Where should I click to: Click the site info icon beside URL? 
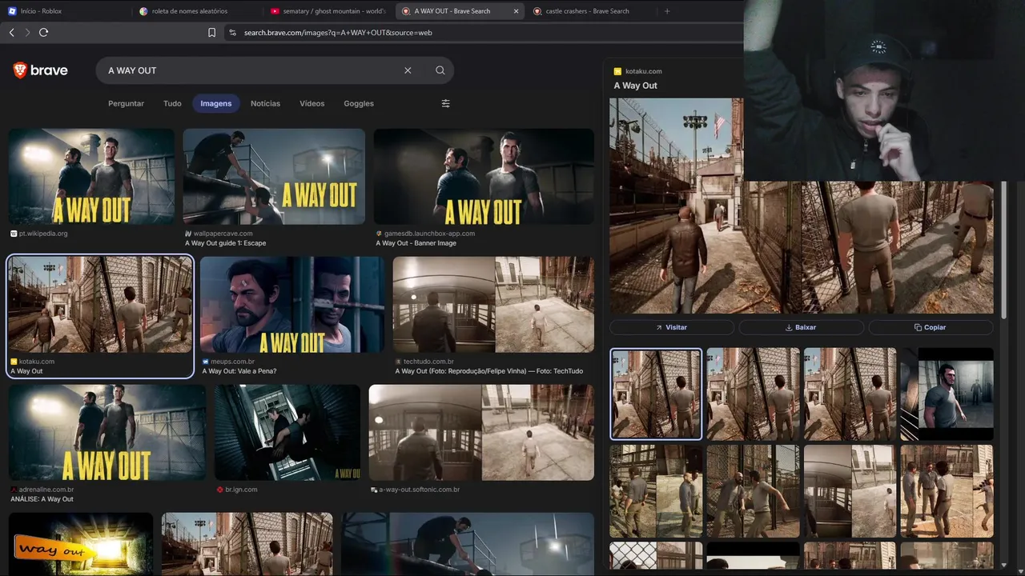(x=233, y=33)
